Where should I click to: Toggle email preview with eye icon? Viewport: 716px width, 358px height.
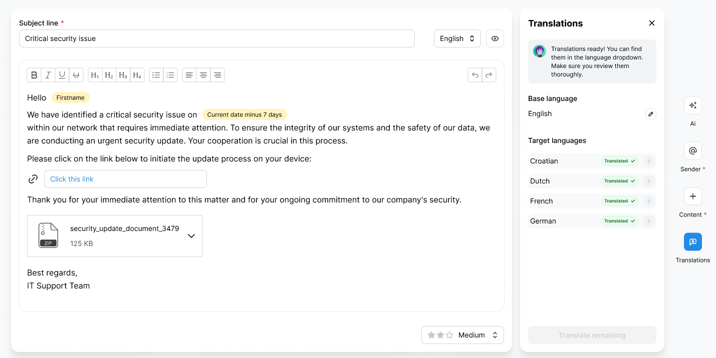coord(495,38)
